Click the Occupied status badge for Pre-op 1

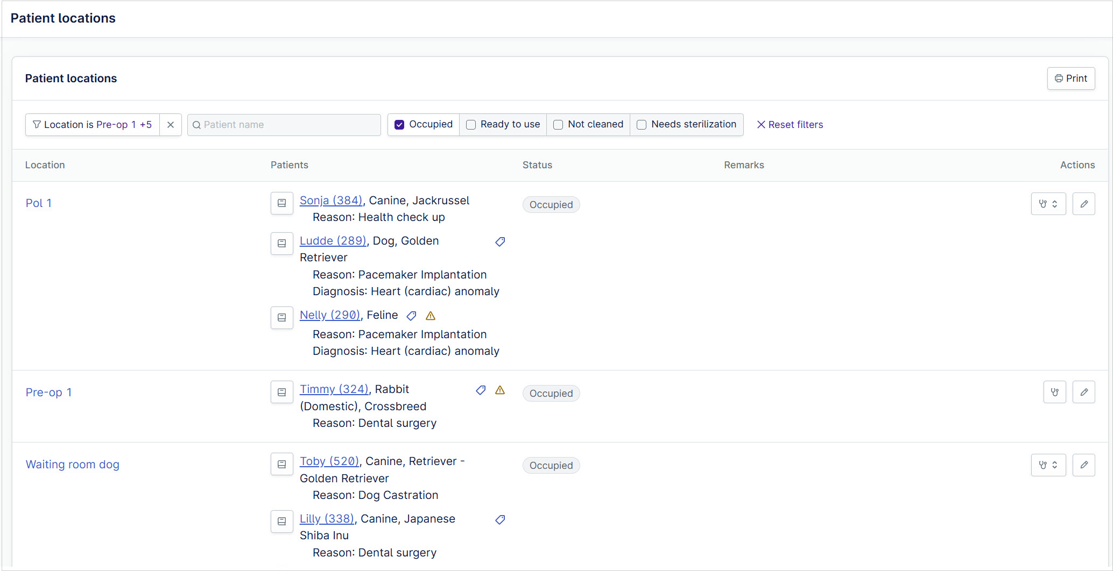coord(551,394)
